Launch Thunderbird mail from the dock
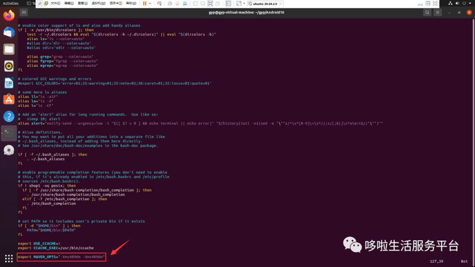 pyautogui.click(x=9, y=32)
